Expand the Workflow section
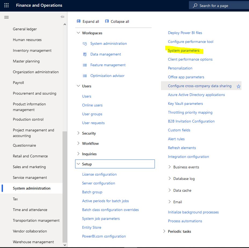Image resolution: width=249 pixels, height=248 pixels. tap(78, 143)
